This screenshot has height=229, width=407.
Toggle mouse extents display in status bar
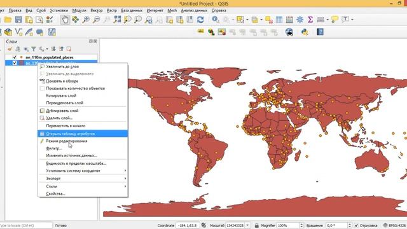click(203, 225)
